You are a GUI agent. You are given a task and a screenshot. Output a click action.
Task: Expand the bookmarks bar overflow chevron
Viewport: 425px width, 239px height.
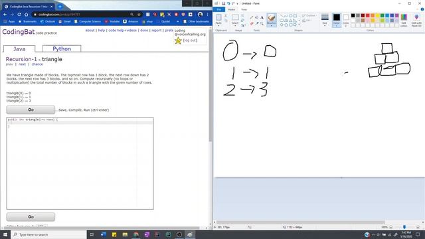pos(177,21)
